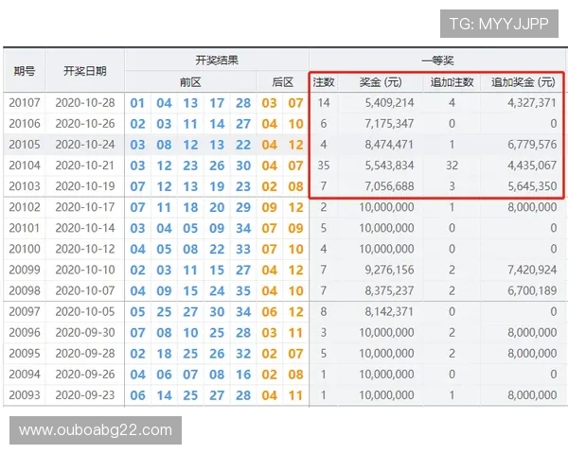
Task: Click additional prize 5,645,350
Action: click(x=532, y=186)
